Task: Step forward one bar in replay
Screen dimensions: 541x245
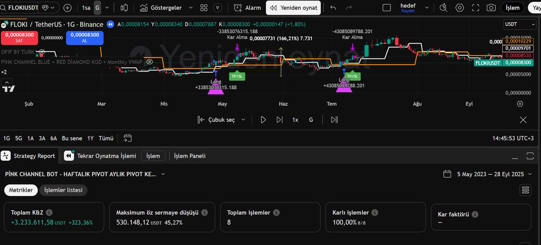Action: point(280,120)
